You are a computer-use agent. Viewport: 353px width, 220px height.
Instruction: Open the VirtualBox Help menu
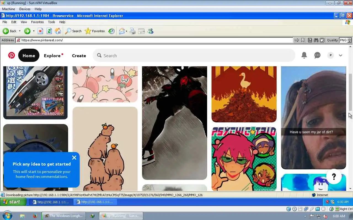point(38,9)
